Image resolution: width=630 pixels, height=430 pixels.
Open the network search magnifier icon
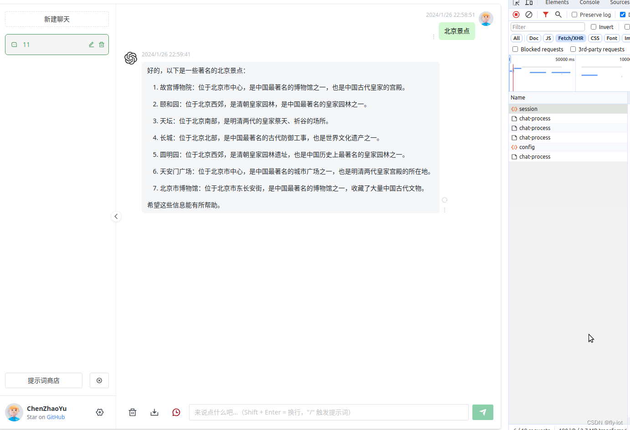[x=558, y=15]
